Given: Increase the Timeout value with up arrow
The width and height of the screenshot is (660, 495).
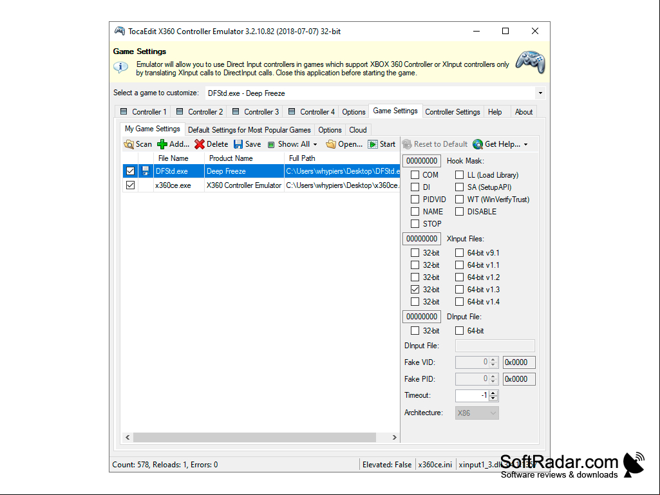Looking at the screenshot, I should click(493, 393).
